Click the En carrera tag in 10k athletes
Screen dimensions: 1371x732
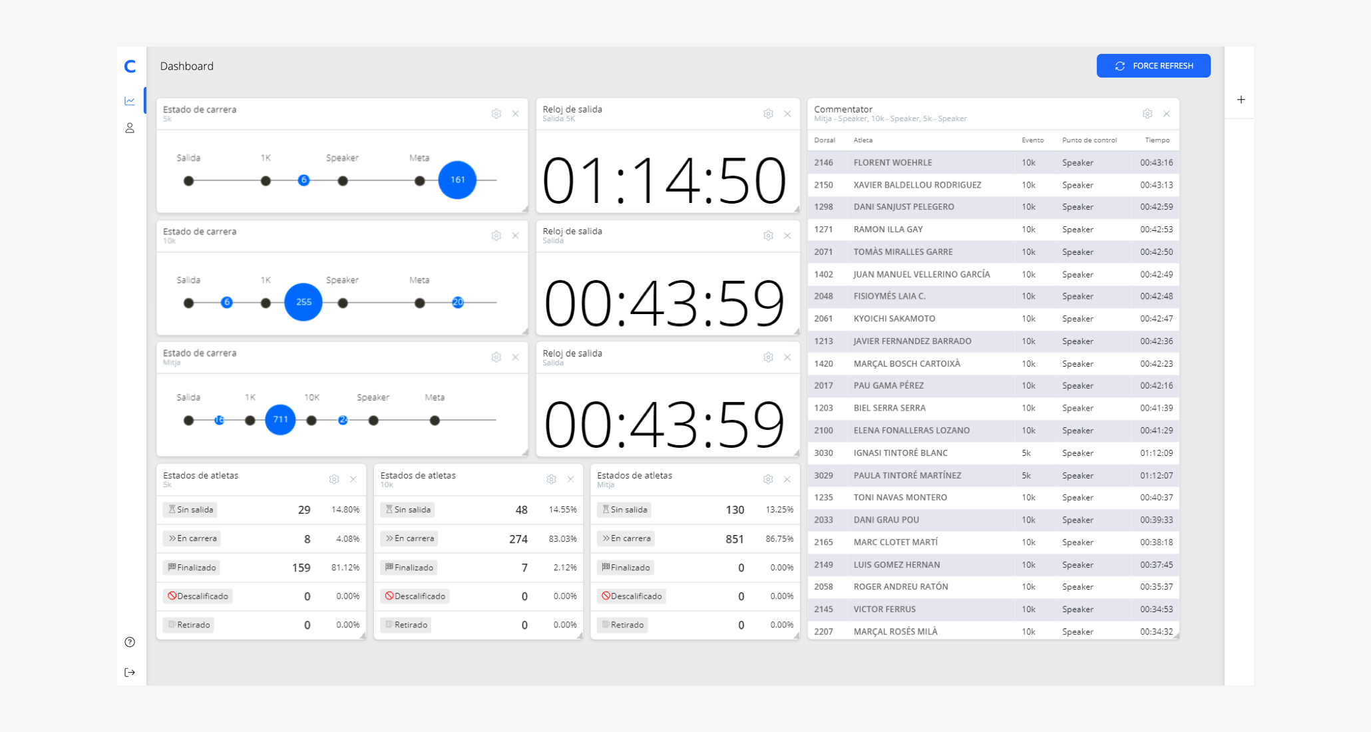coord(409,538)
